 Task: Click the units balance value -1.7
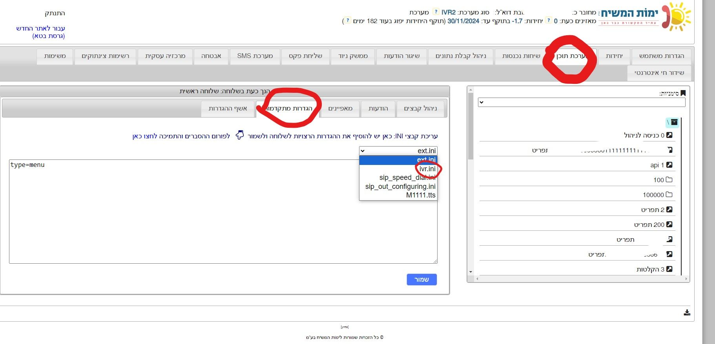518,21
